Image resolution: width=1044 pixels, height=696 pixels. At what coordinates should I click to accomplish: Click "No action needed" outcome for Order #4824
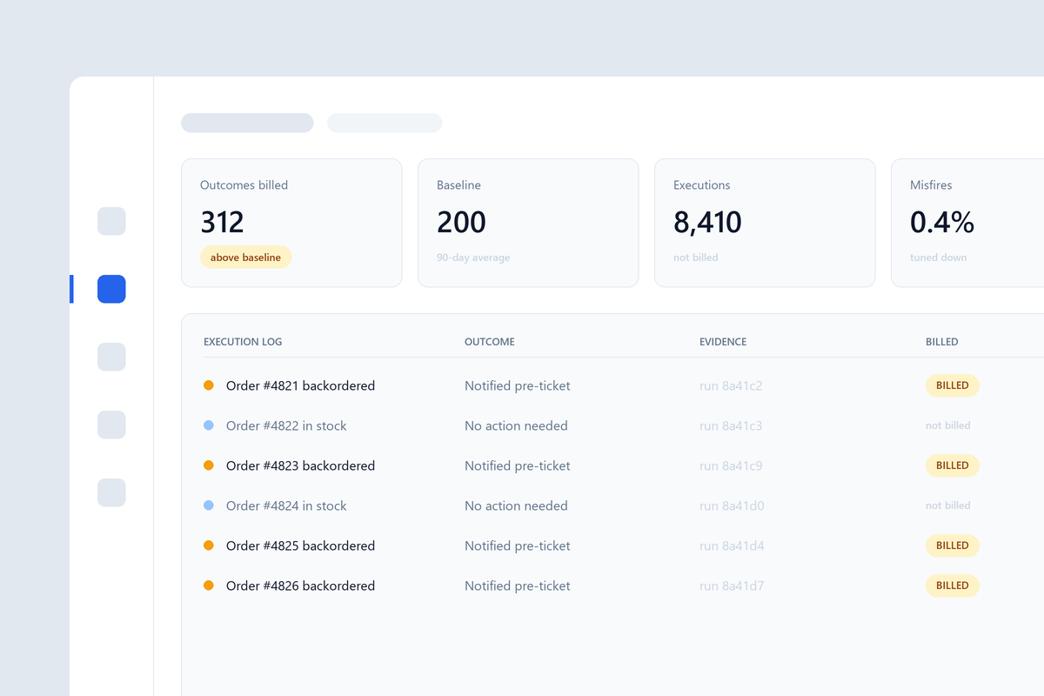pos(516,505)
